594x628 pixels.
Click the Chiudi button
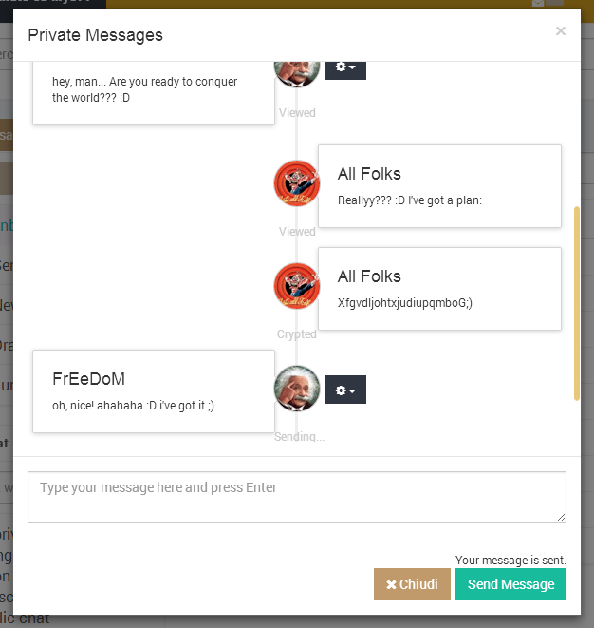point(412,584)
